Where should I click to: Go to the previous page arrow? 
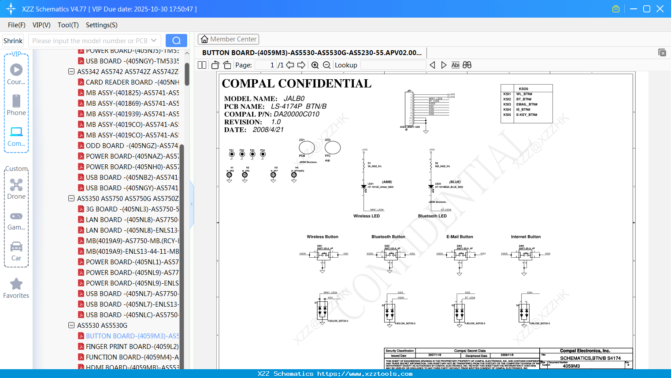click(290, 65)
